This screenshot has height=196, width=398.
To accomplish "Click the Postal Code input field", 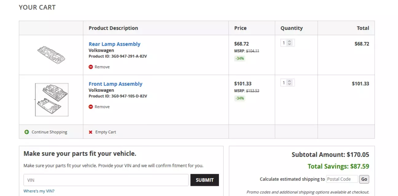I will click(342, 179).
